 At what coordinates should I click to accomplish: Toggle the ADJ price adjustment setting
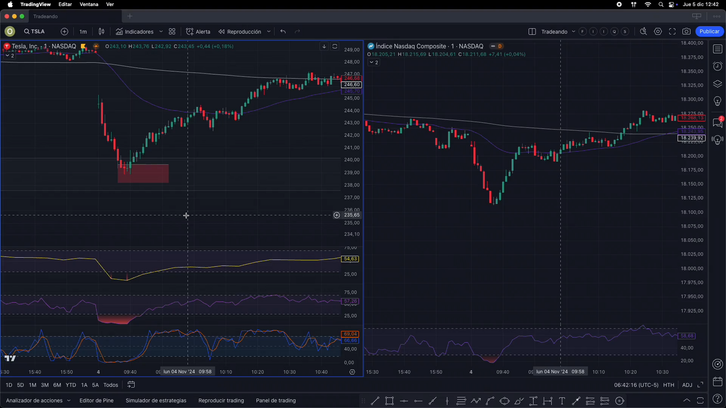687,385
